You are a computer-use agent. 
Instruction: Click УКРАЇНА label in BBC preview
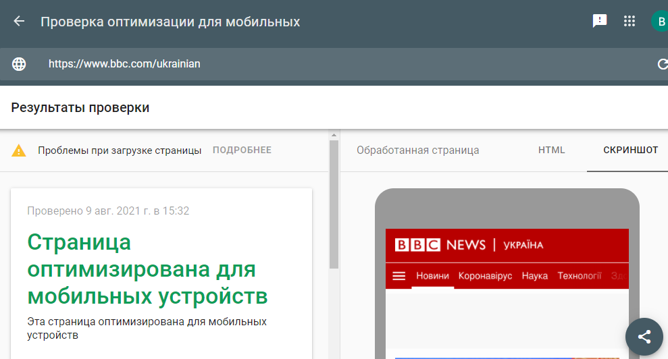tap(523, 246)
